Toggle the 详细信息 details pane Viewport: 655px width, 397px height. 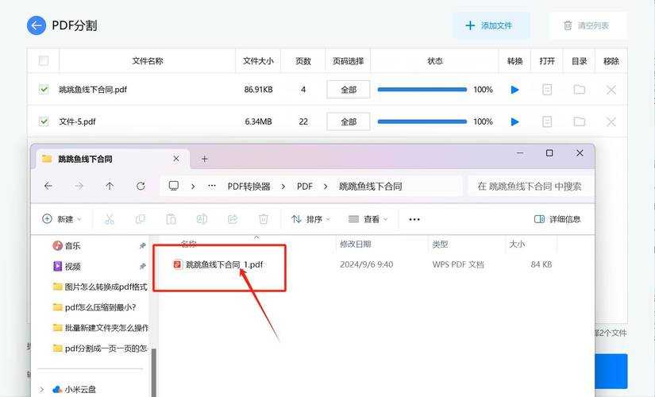point(557,219)
